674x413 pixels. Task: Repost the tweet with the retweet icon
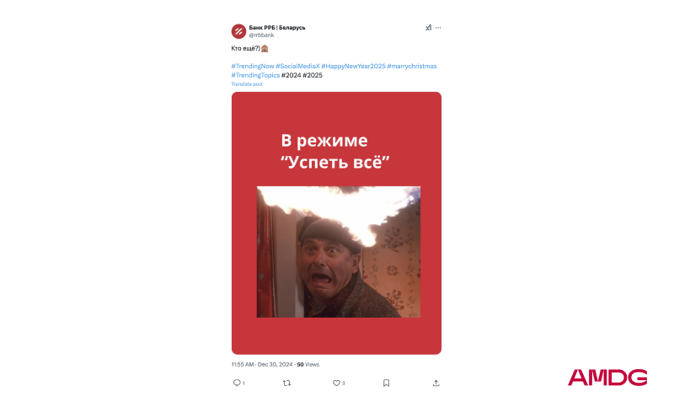coord(286,383)
